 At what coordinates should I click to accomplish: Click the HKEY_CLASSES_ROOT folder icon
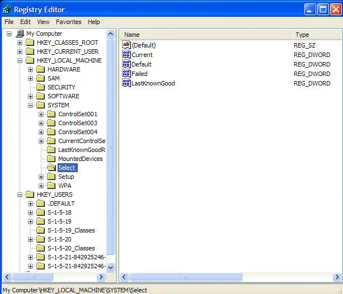[30, 42]
